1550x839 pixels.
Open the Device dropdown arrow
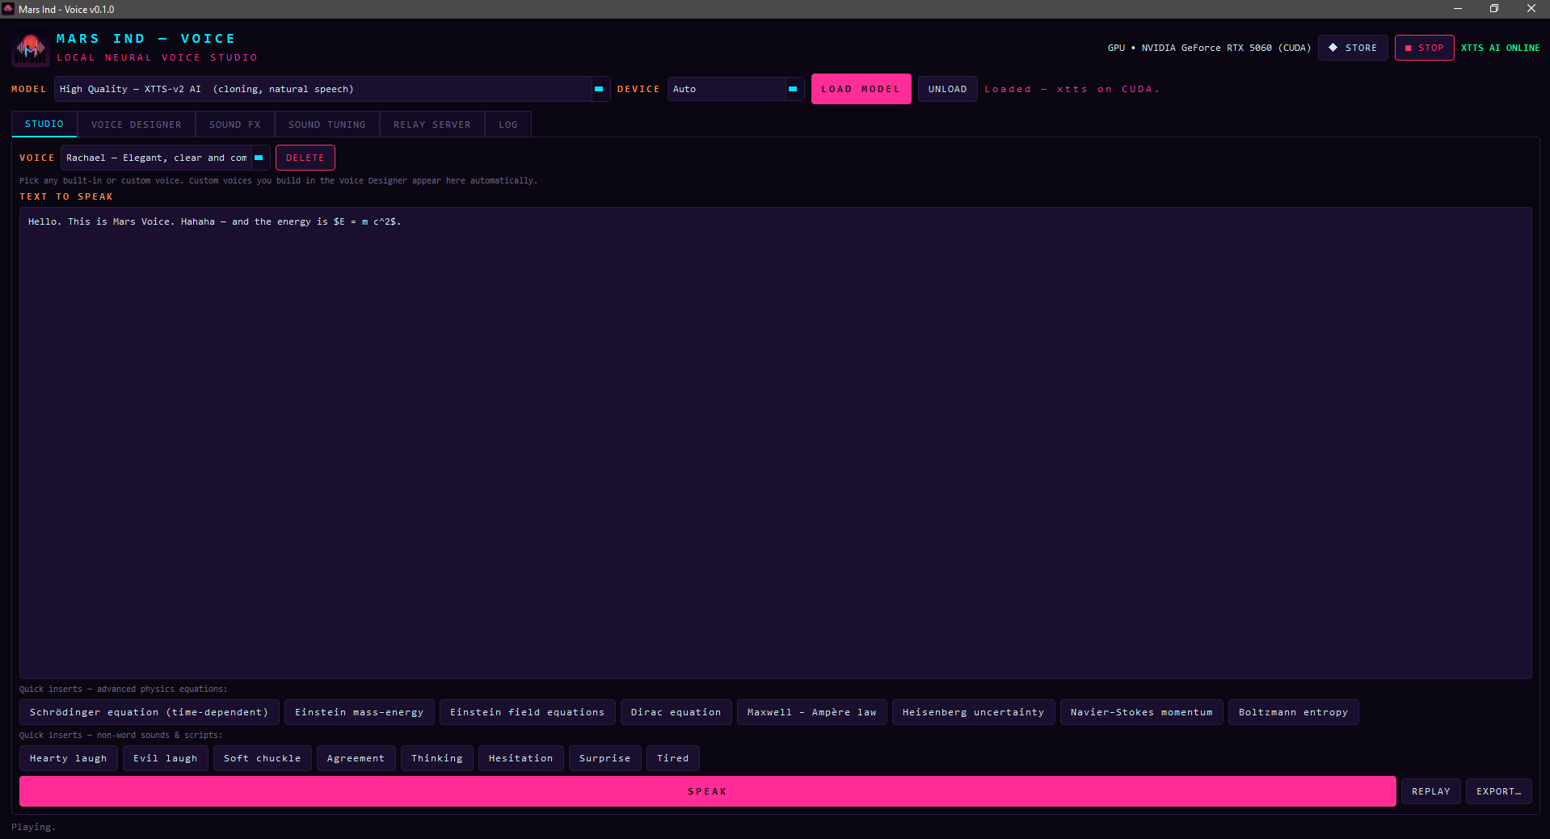(x=793, y=89)
